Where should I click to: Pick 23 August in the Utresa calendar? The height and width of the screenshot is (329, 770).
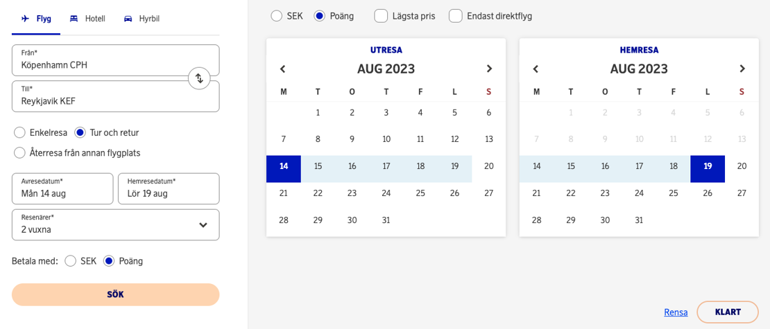(x=352, y=193)
